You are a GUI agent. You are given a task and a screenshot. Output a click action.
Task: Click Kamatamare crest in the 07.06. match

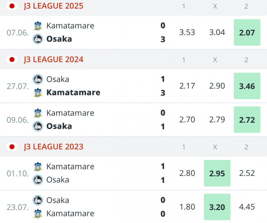[x=38, y=25]
